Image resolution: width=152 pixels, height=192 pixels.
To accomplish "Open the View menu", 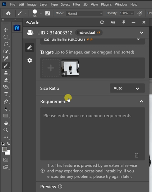I will tap(94, 4).
